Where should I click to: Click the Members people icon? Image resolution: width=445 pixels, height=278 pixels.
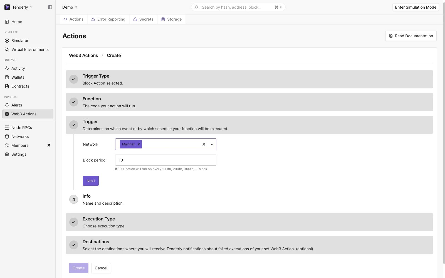(x=7, y=145)
